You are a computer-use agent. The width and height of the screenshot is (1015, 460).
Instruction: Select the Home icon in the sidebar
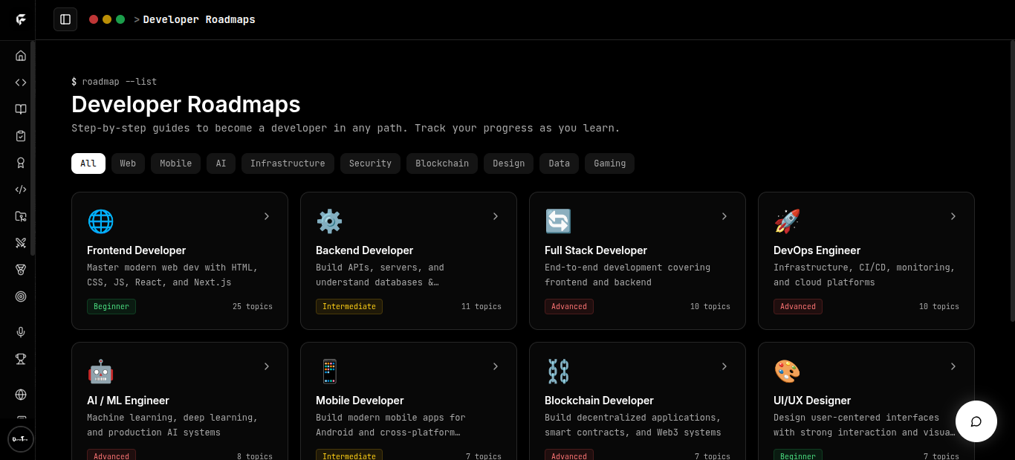pos(20,55)
